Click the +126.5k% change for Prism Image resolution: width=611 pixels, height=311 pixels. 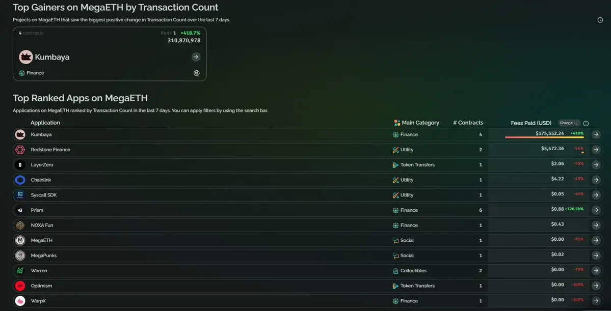point(574,209)
